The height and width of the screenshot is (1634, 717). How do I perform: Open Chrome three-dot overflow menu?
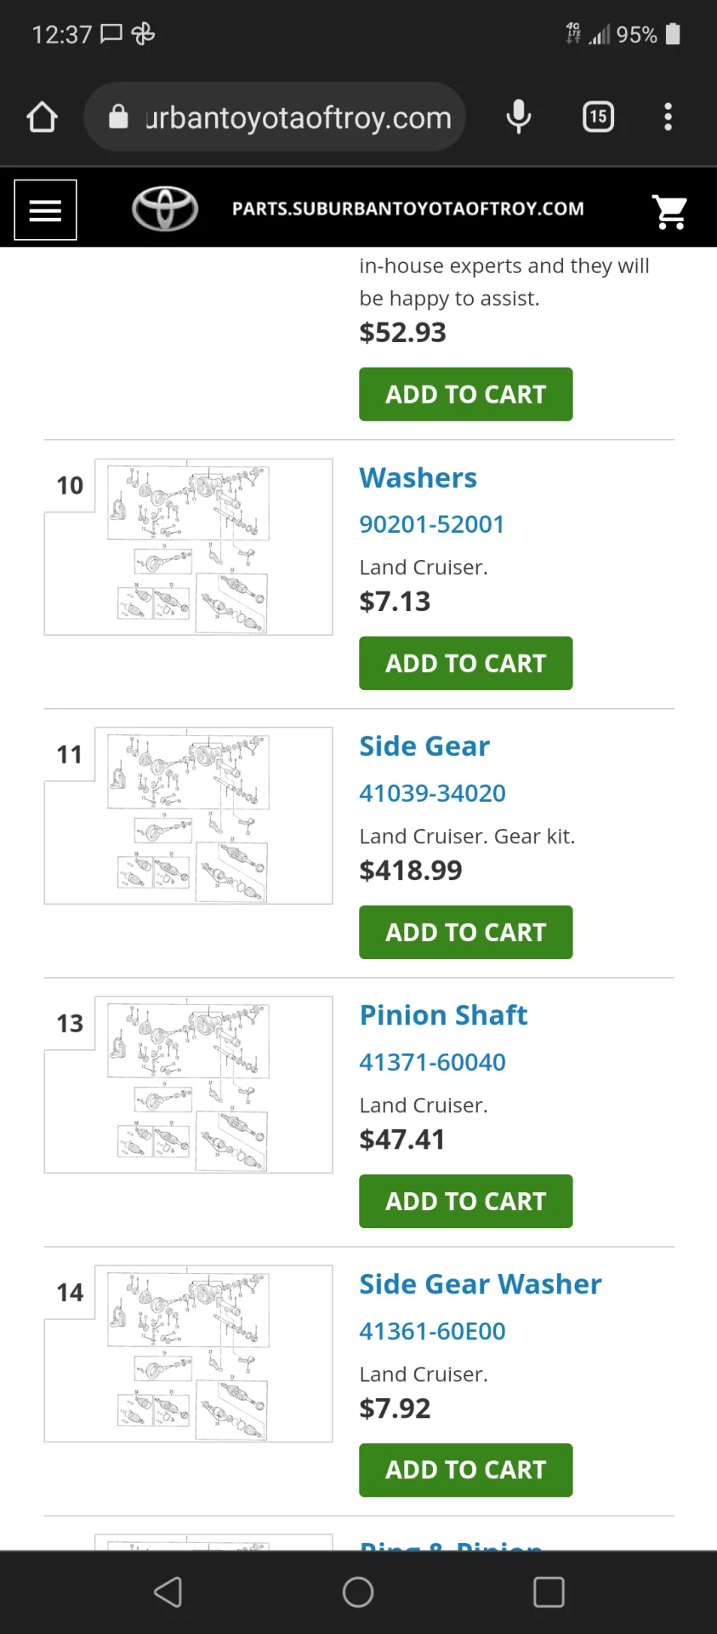pyautogui.click(x=669, y=117)
